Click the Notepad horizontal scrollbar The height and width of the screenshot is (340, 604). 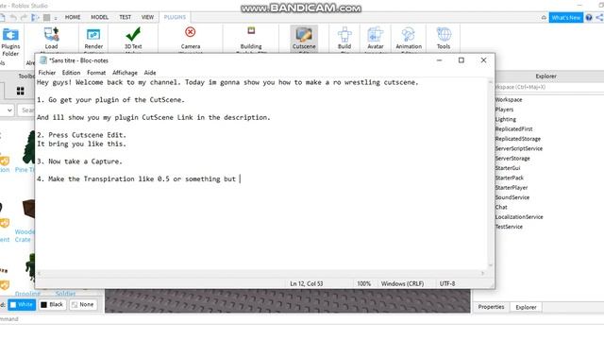click(260, 273)
